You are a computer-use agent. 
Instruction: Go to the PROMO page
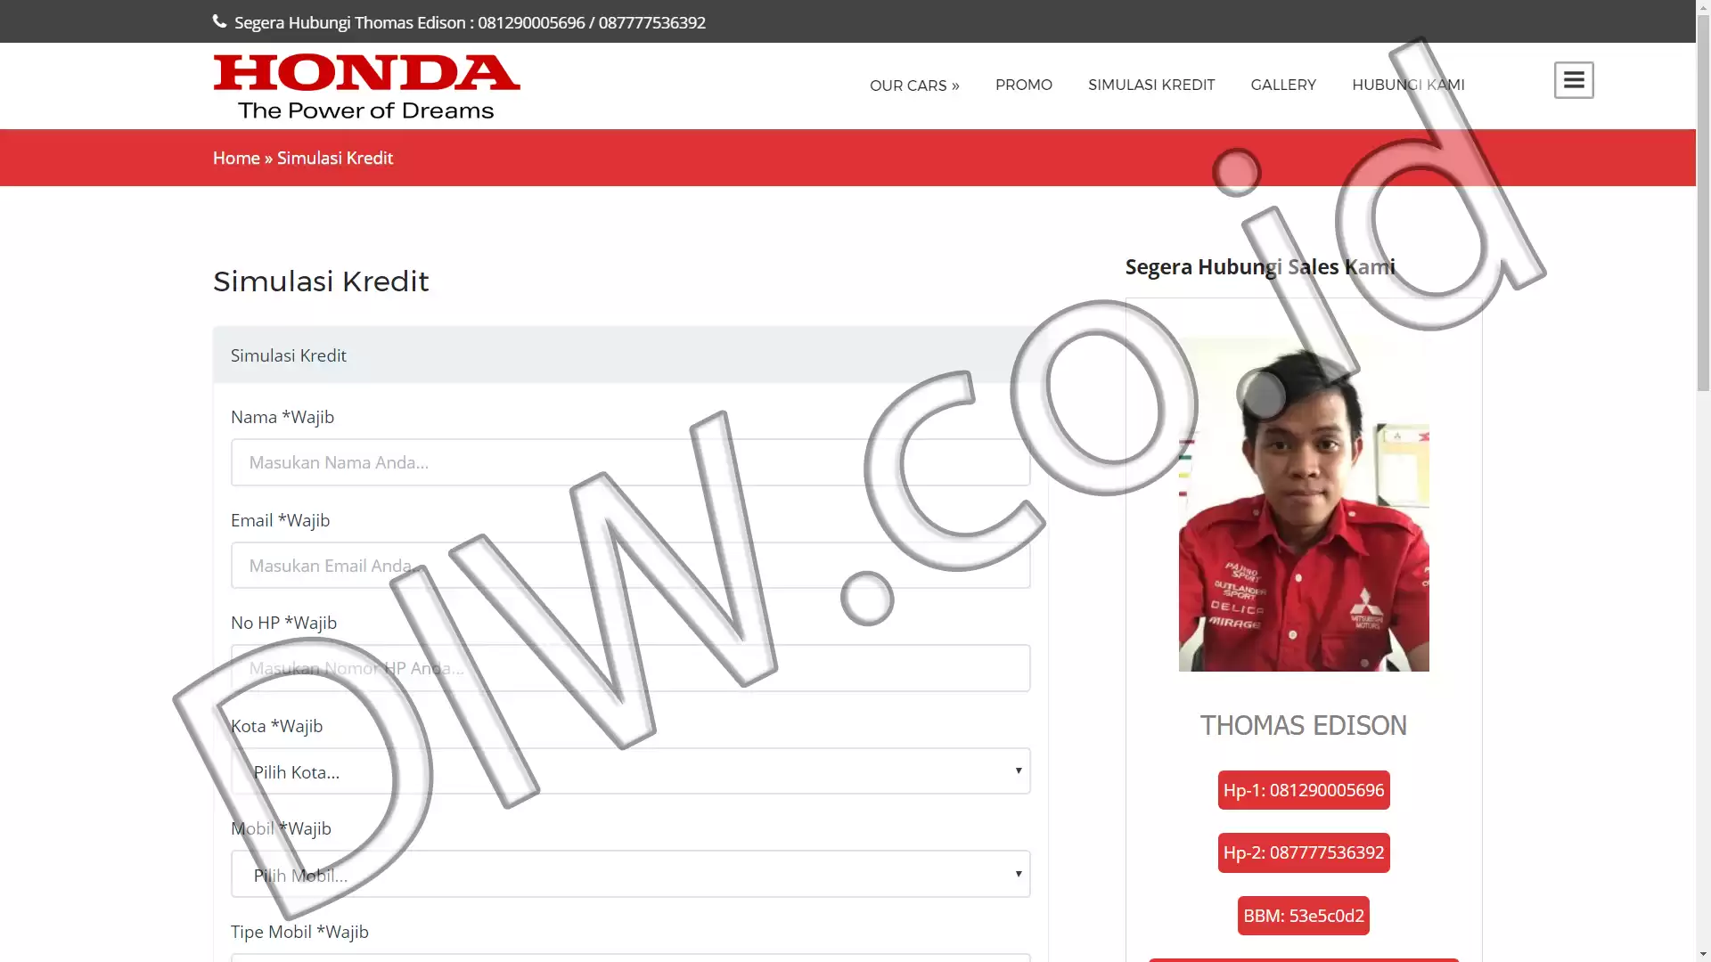(x=1024, y=85)
